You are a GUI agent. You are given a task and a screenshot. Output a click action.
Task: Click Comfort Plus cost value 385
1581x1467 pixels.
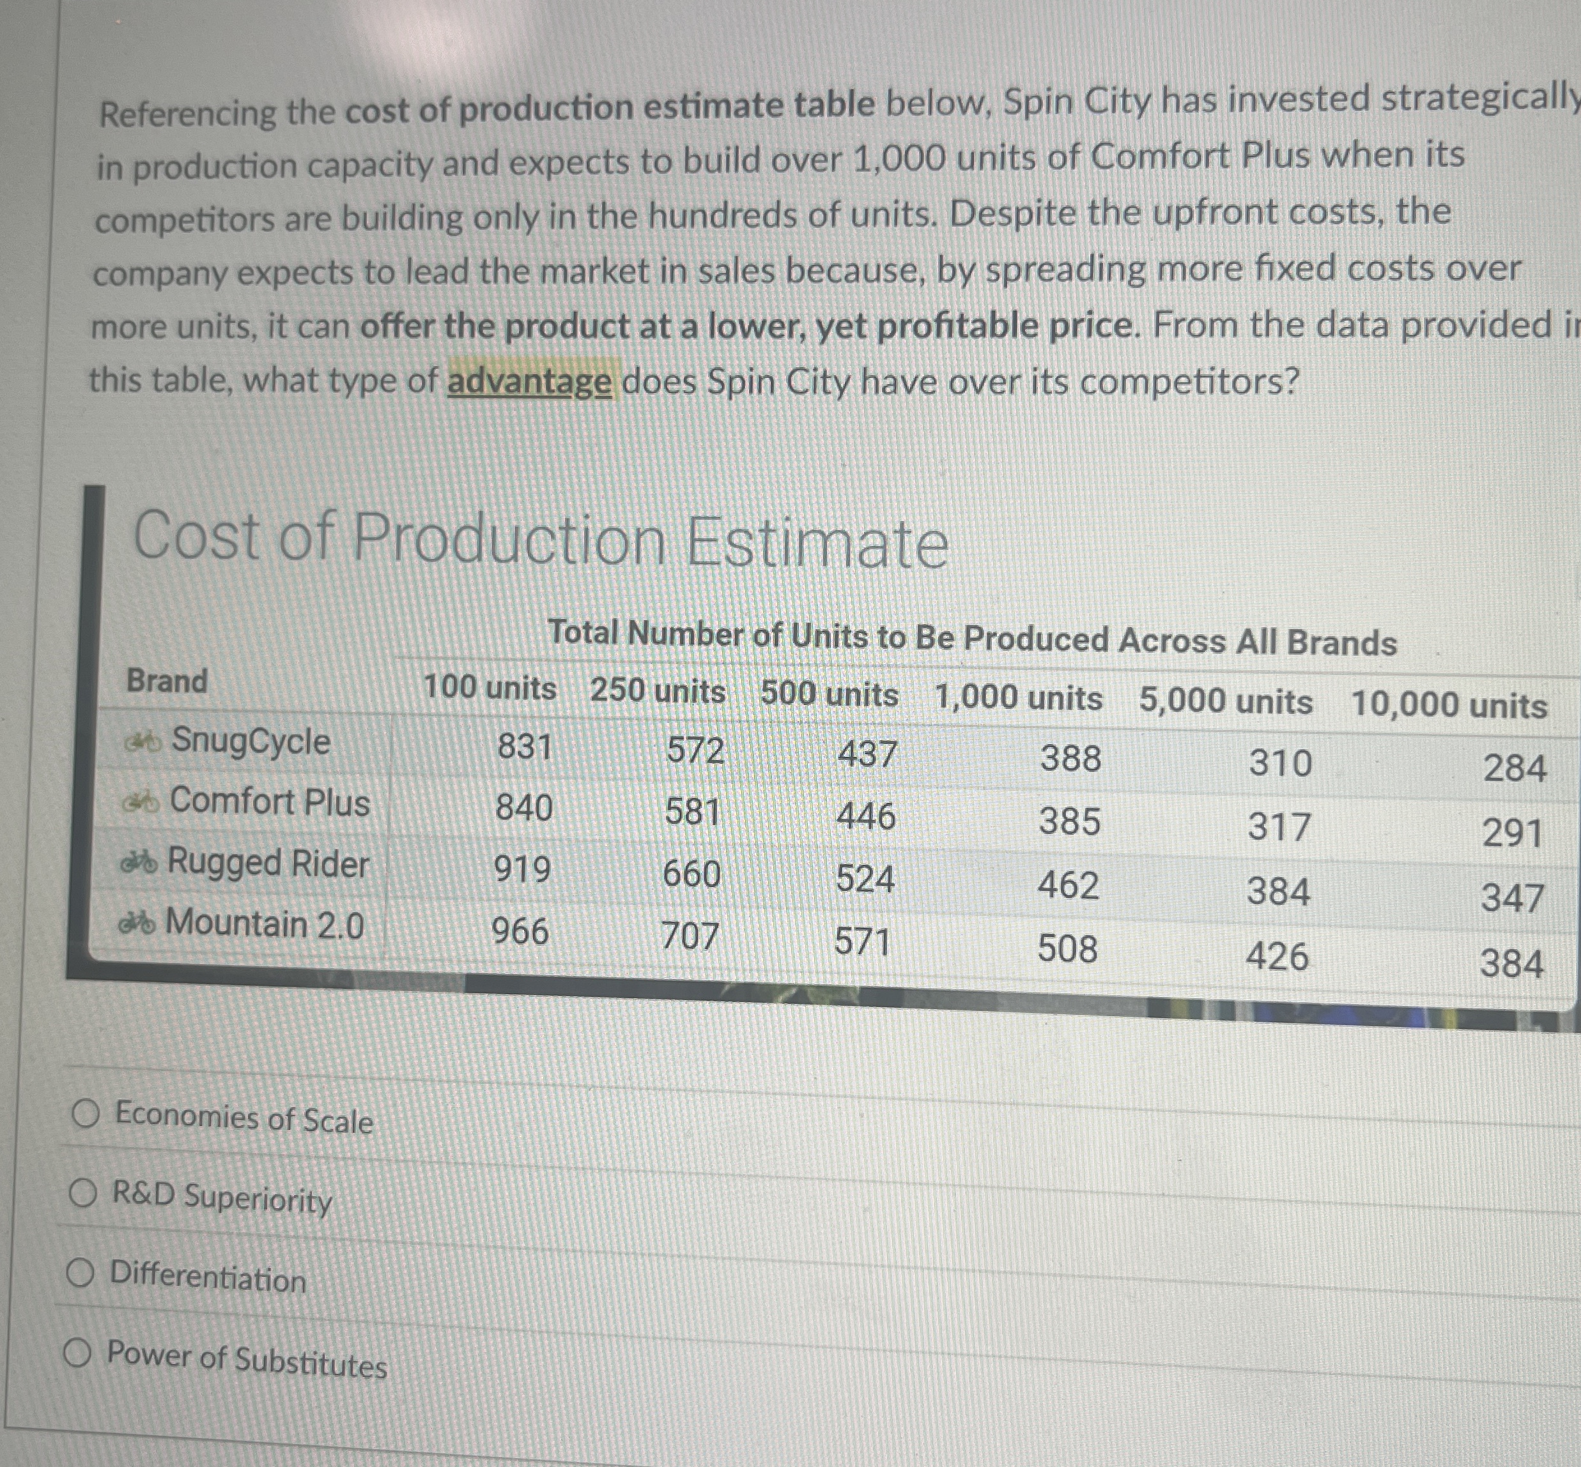tap(1069, 821)
